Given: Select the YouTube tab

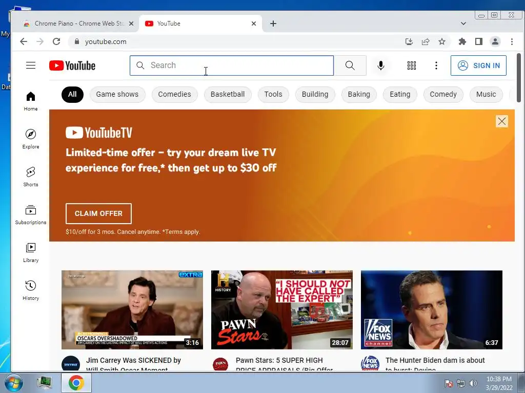Looking at the screenshot, I should tap(200, 24).
